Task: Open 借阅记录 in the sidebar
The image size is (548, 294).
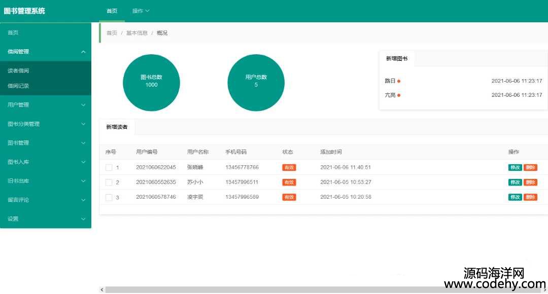Action: click(18, 86)
